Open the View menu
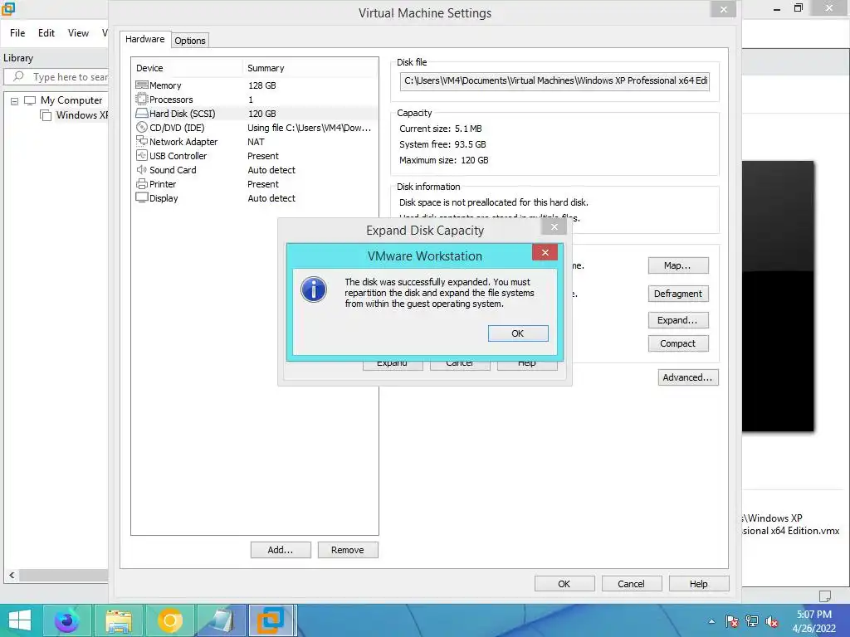The image size is (850, 637). [x=78, y=33]
